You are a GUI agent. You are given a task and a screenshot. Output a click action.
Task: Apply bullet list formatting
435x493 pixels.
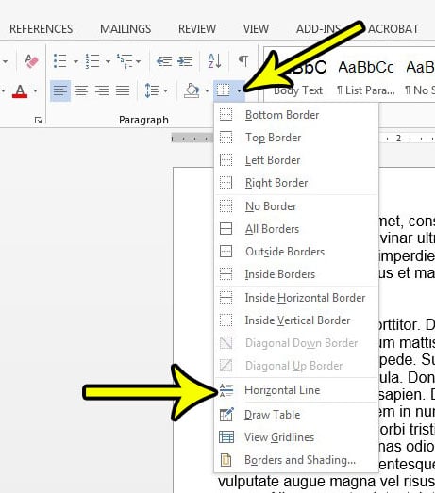[x=59, y=61]
